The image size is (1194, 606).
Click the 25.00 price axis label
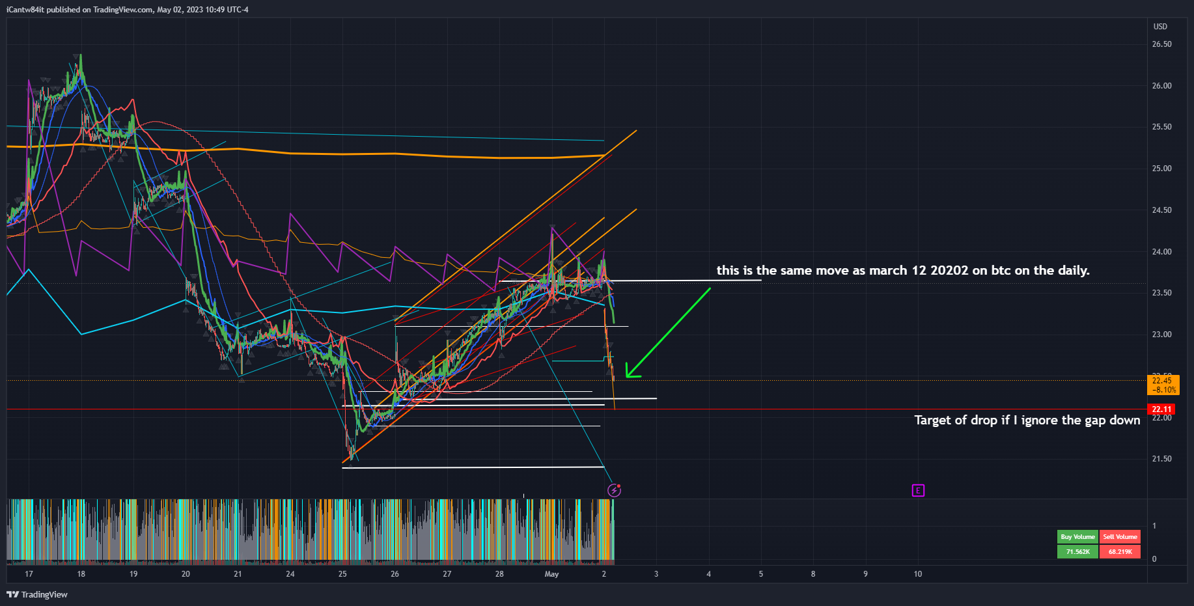click(x=1161, y=169)
